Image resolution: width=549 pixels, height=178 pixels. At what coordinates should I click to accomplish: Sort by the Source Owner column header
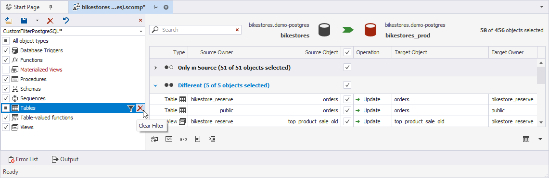pos(212,52)
